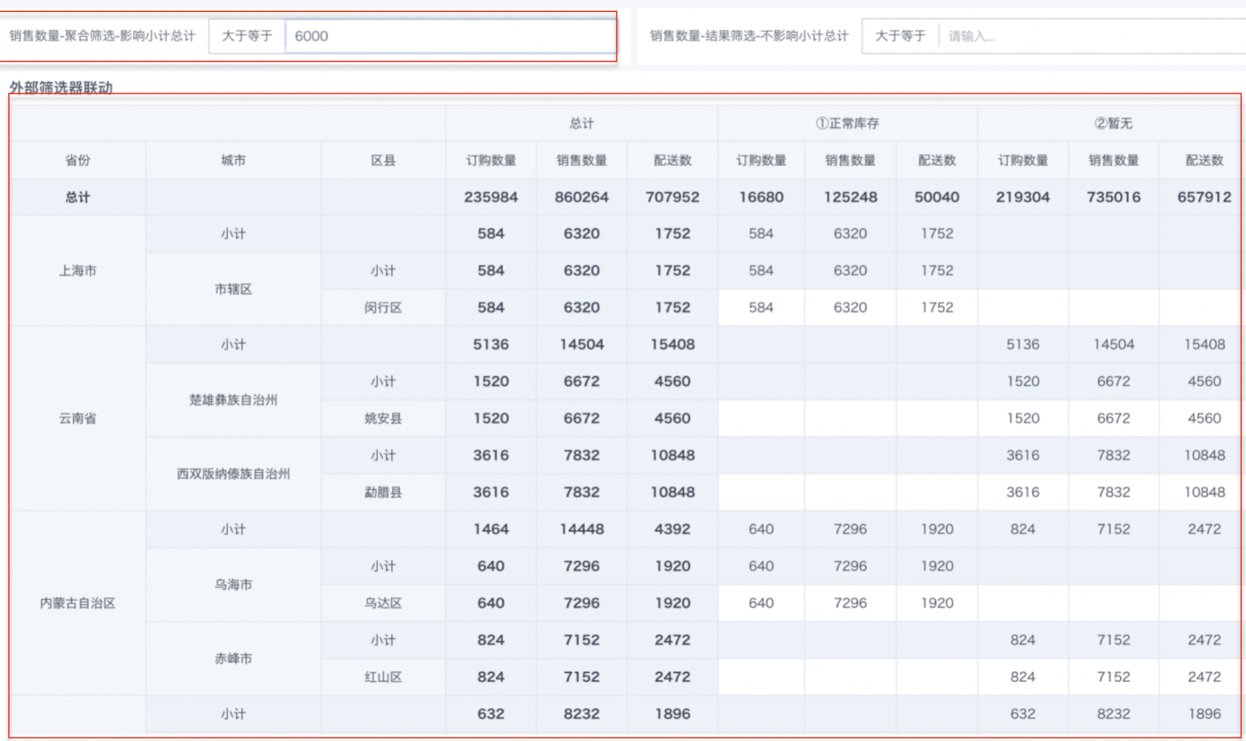
Task: Click the 城市 column header
Action: click(233, 160)
